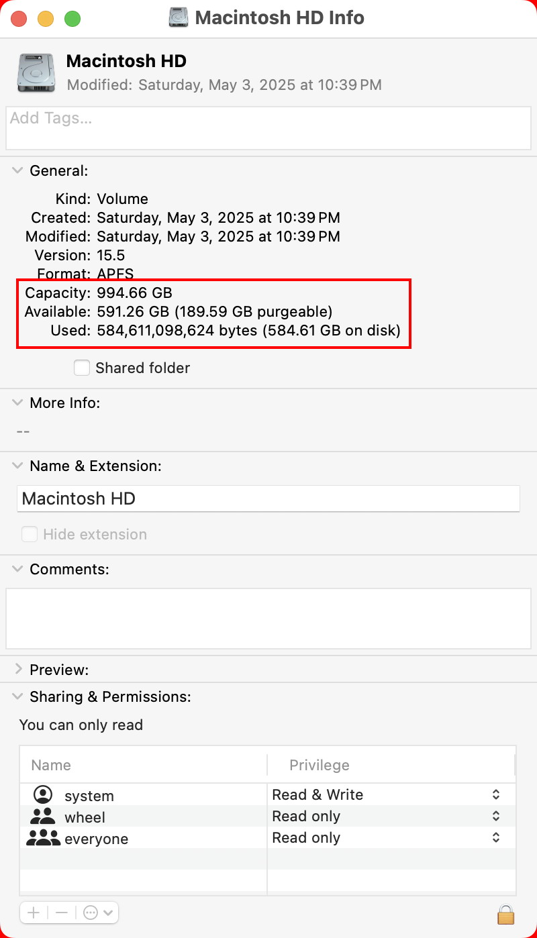Image resolution: width=537 pixels, height=938 pixels.
Task: Click the small drive icon in title bar
Action: click(x=179, y=18)
